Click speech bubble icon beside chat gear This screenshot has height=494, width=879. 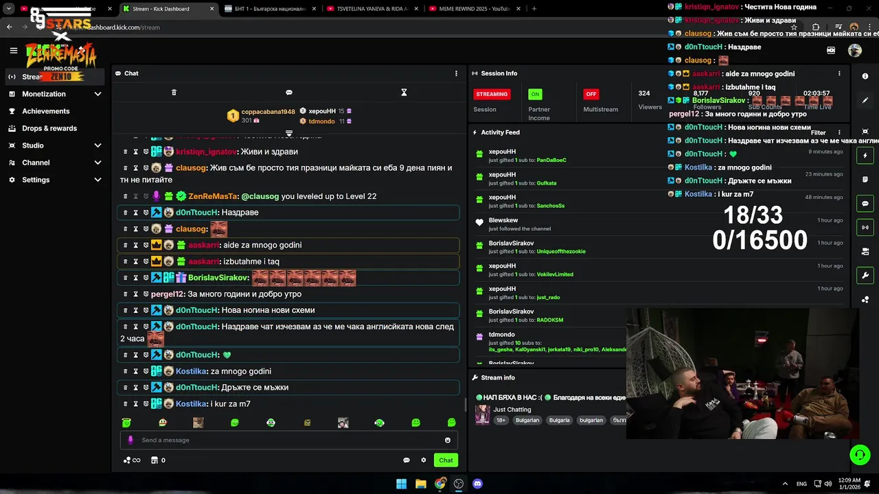(x=407, y=460)
